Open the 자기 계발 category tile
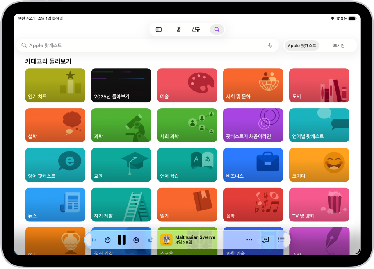374x269 pixels. 121,205
